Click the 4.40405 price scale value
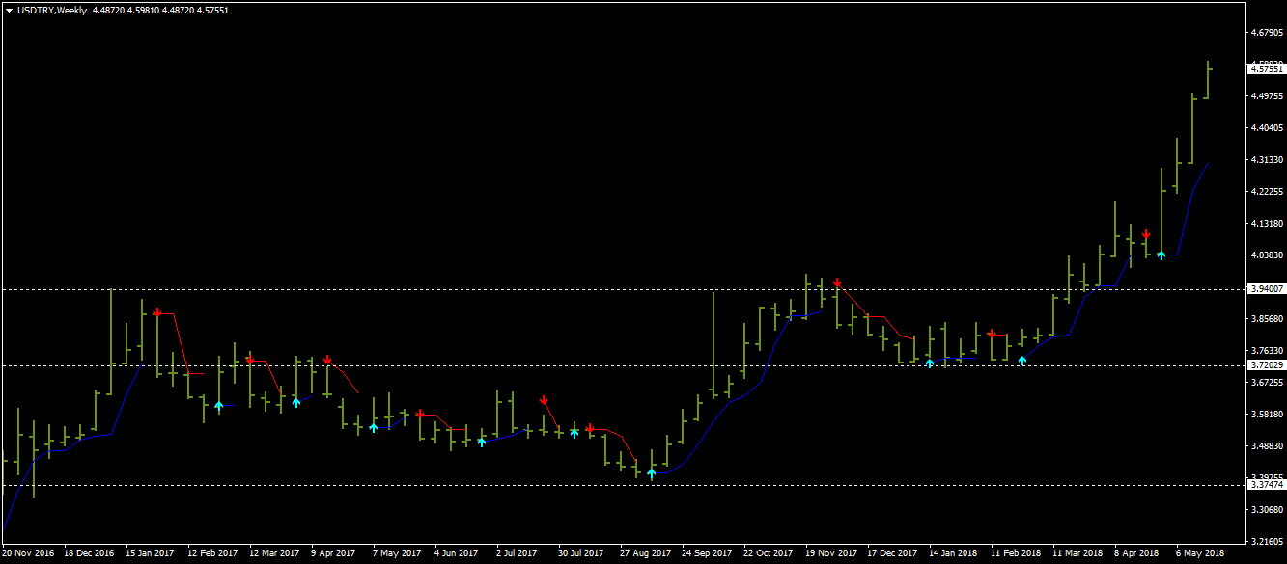 tap(1267, 128)
